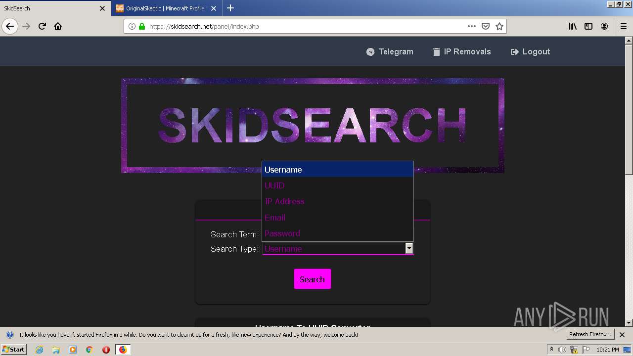Open page actions three-dot menu
This screenshot has height=356, width=633.
pyautogui.click(x=472, y=26)
